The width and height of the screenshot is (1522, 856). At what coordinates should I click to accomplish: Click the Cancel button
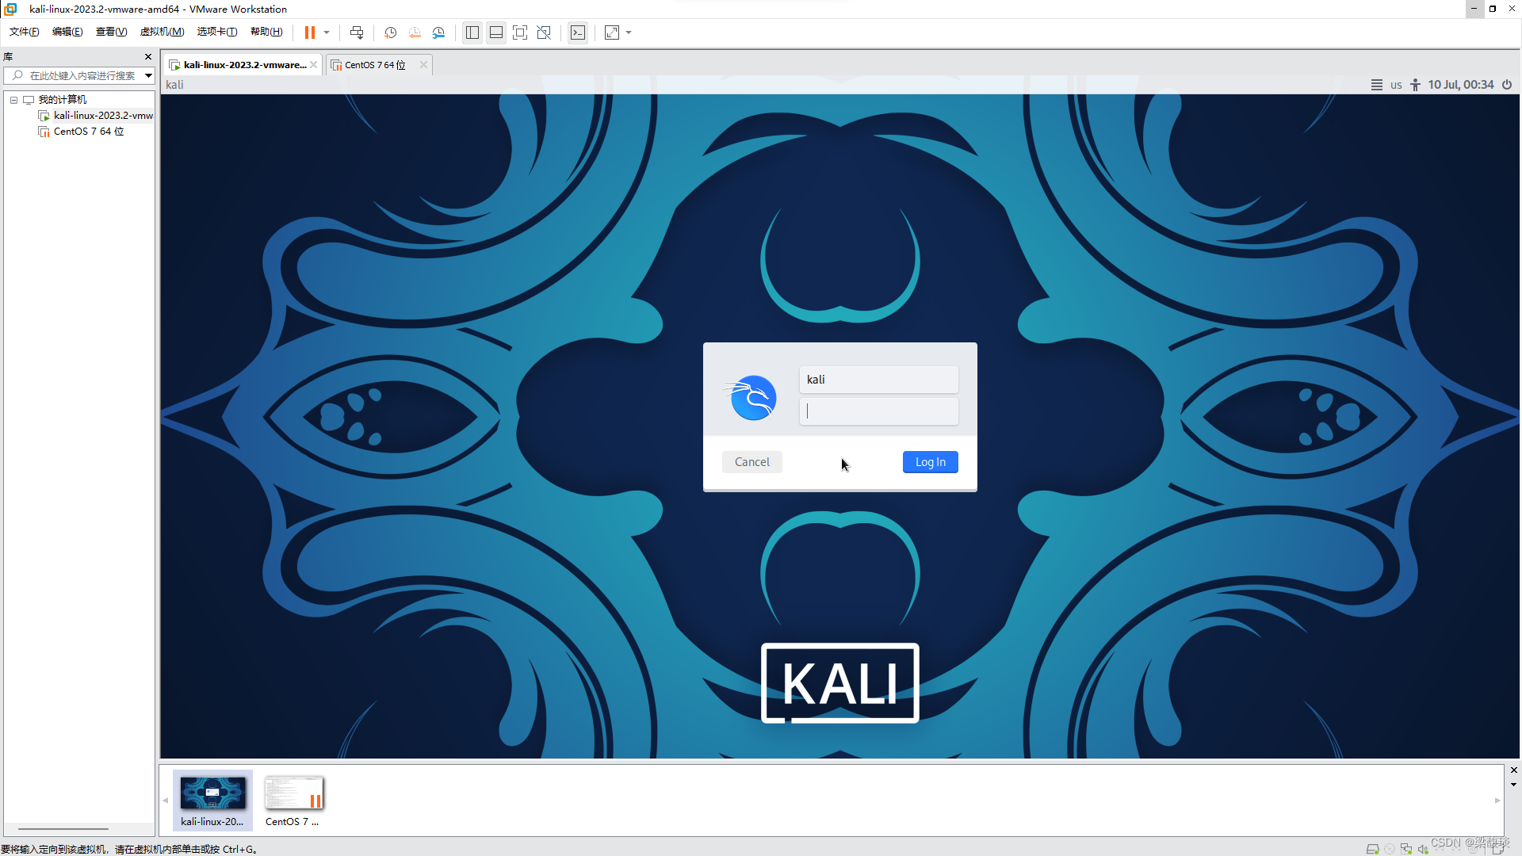(x=751, y=462)
